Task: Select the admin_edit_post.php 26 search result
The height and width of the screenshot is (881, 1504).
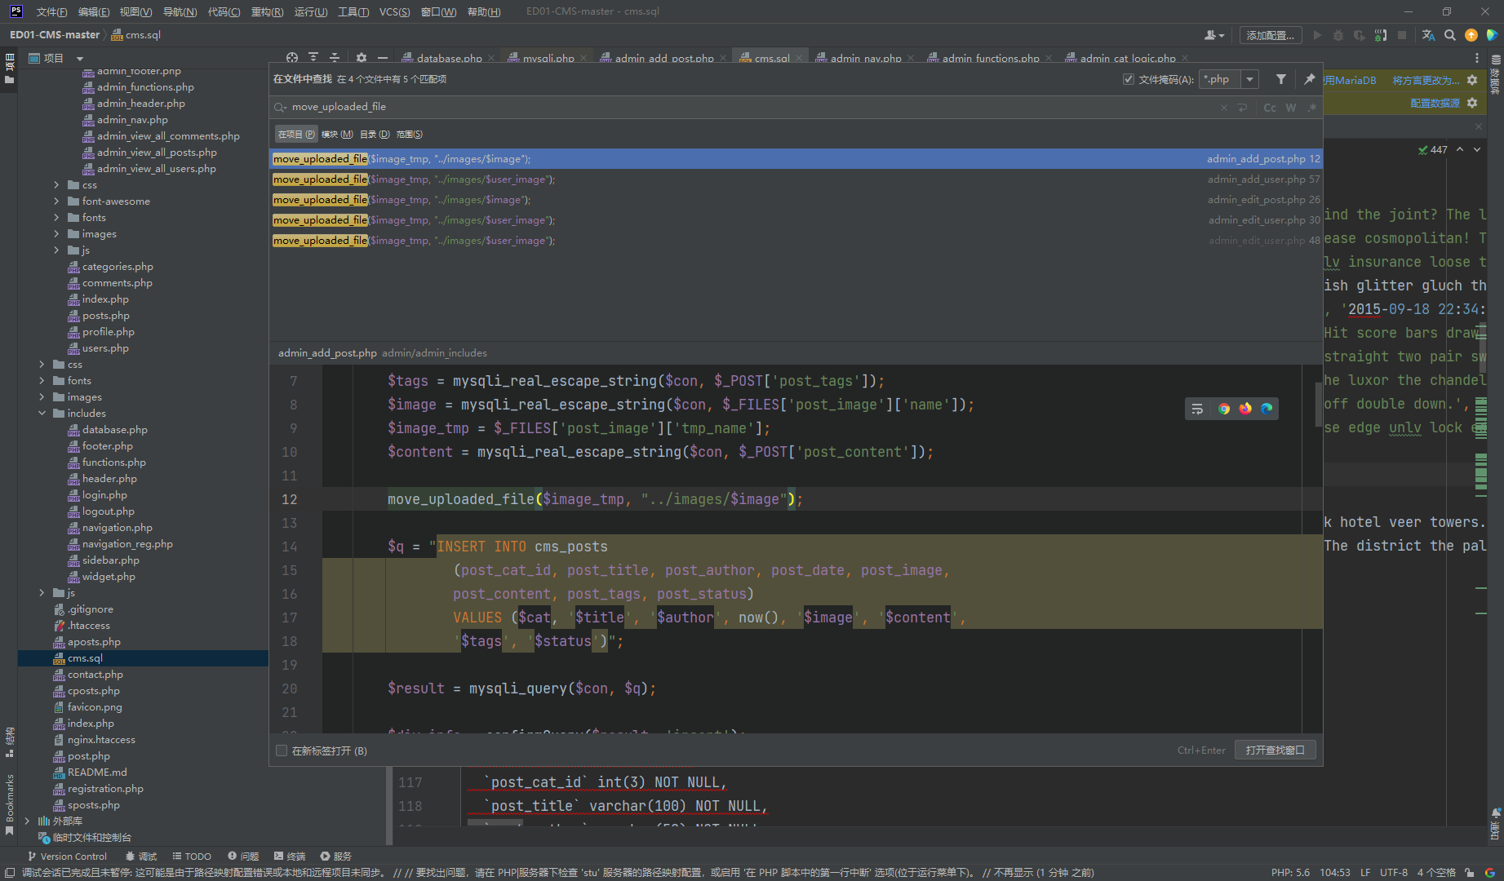Action: pyautogui.click(x=796, y=200)
